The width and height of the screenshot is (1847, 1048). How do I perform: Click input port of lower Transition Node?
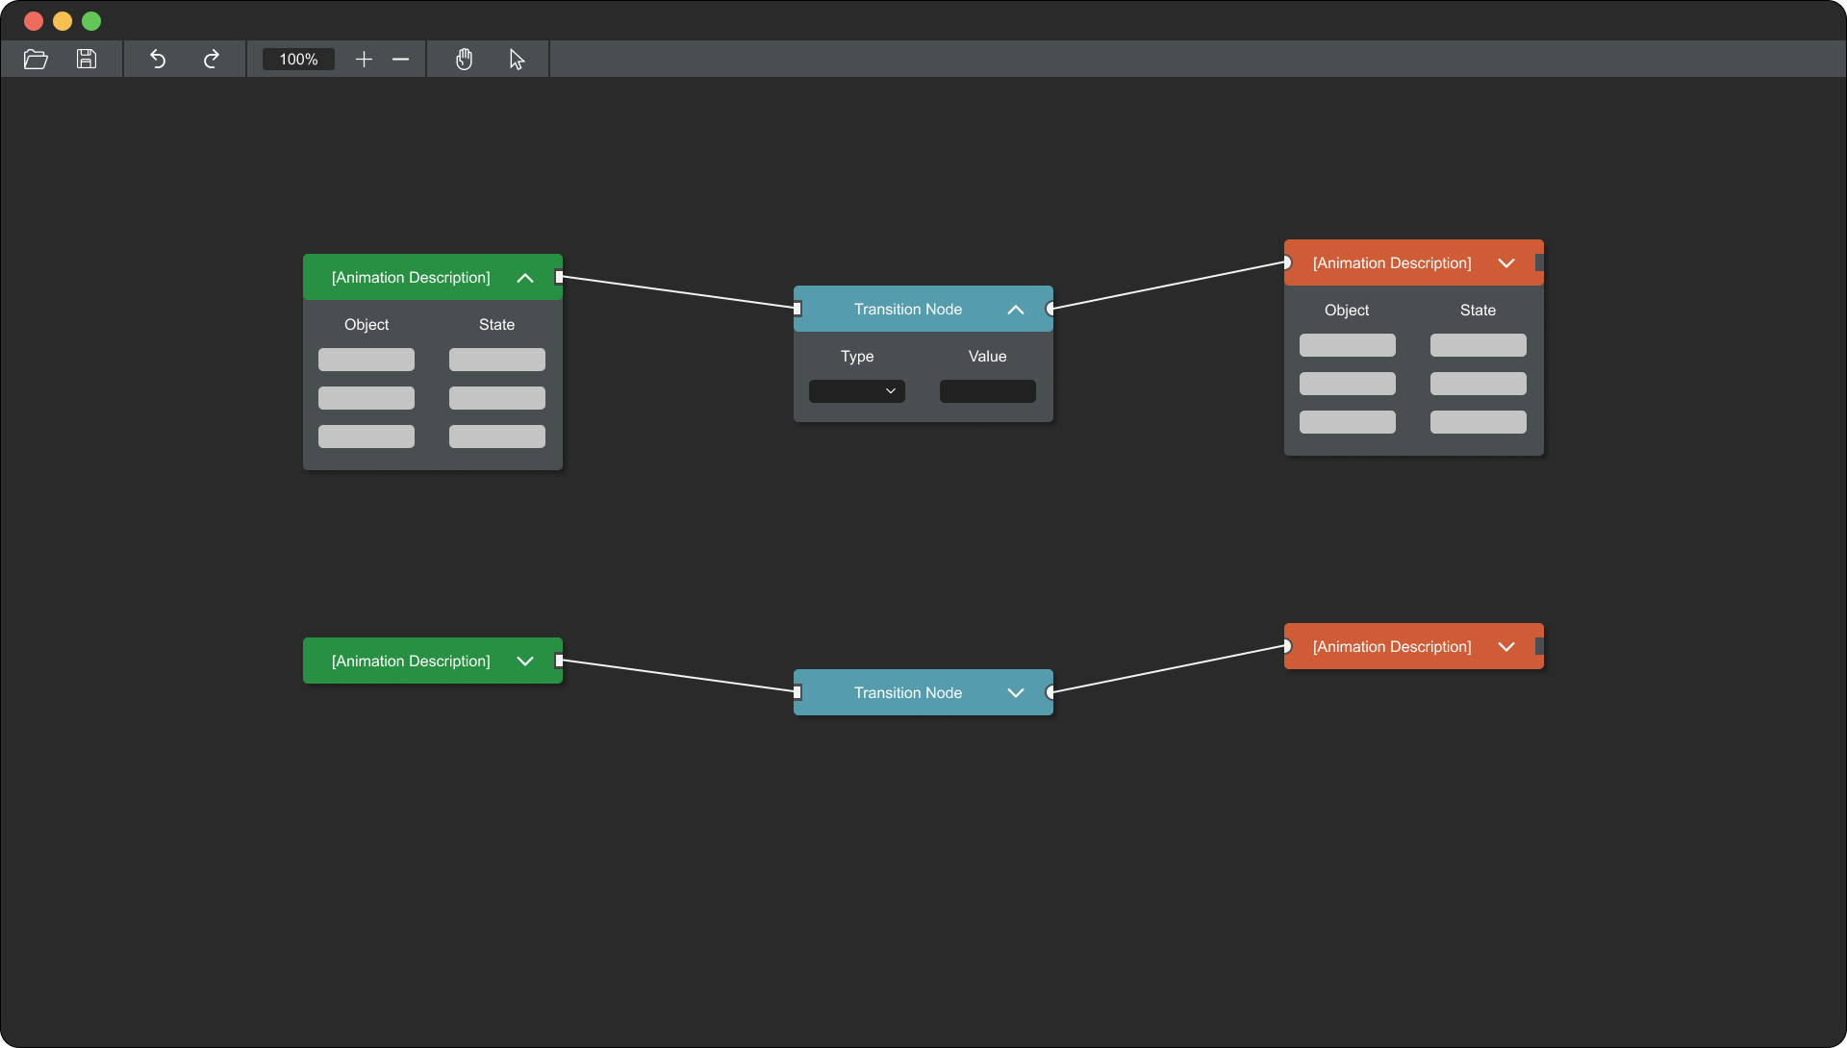[x=797, y=692]
